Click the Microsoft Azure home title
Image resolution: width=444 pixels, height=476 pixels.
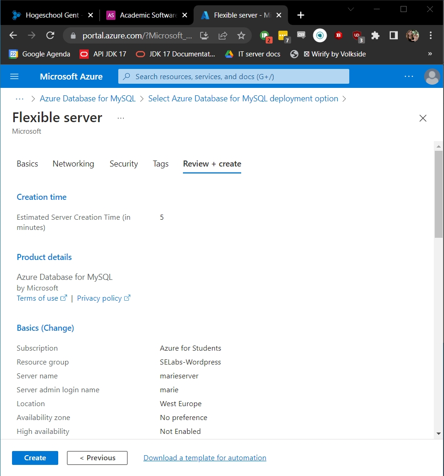pos(71,76)
